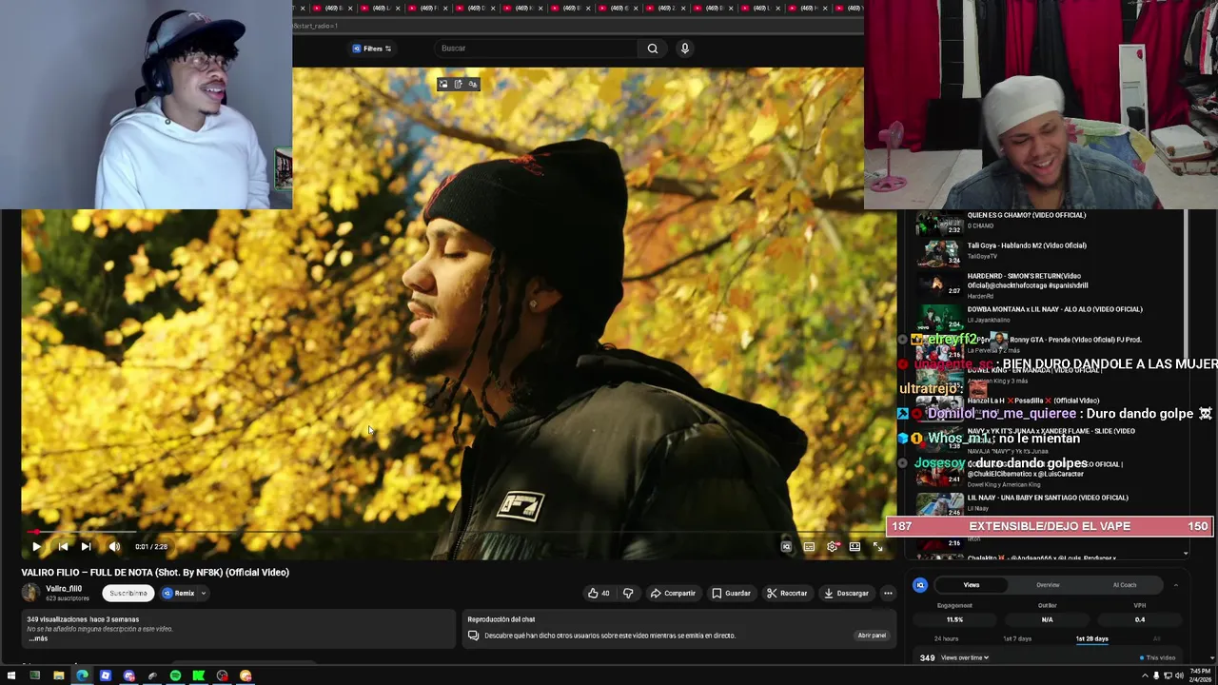Open DOWBA MONTANA x LIL NAAY video
The image size is (1218, 685).
coord(1054,309)
